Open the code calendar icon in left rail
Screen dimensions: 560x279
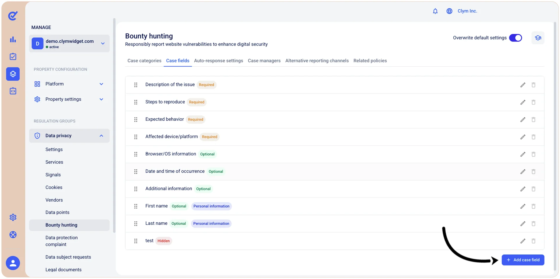point(13,91)
